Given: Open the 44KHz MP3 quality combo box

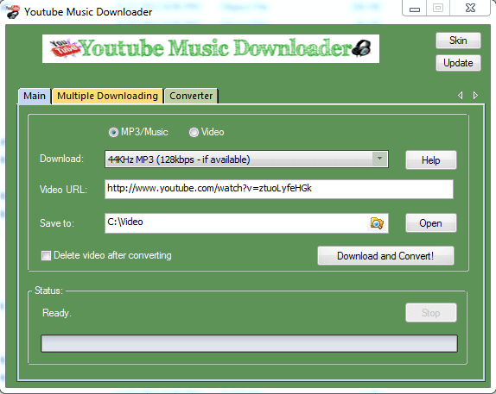Looking at the screenshot, I should (x=246, y=159).
